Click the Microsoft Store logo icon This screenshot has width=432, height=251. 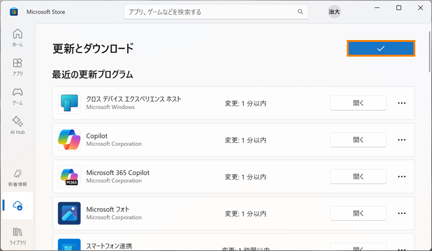[x=14, y=12]
